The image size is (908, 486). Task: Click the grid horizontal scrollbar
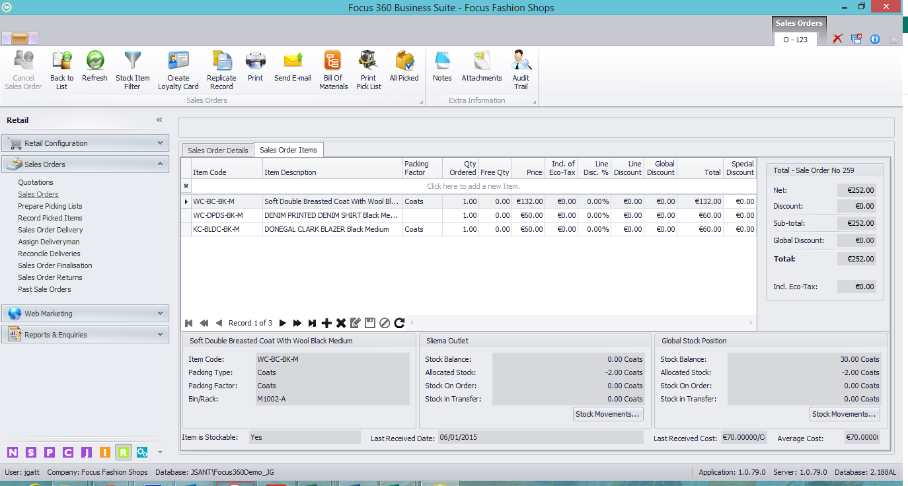click(582, 323)
